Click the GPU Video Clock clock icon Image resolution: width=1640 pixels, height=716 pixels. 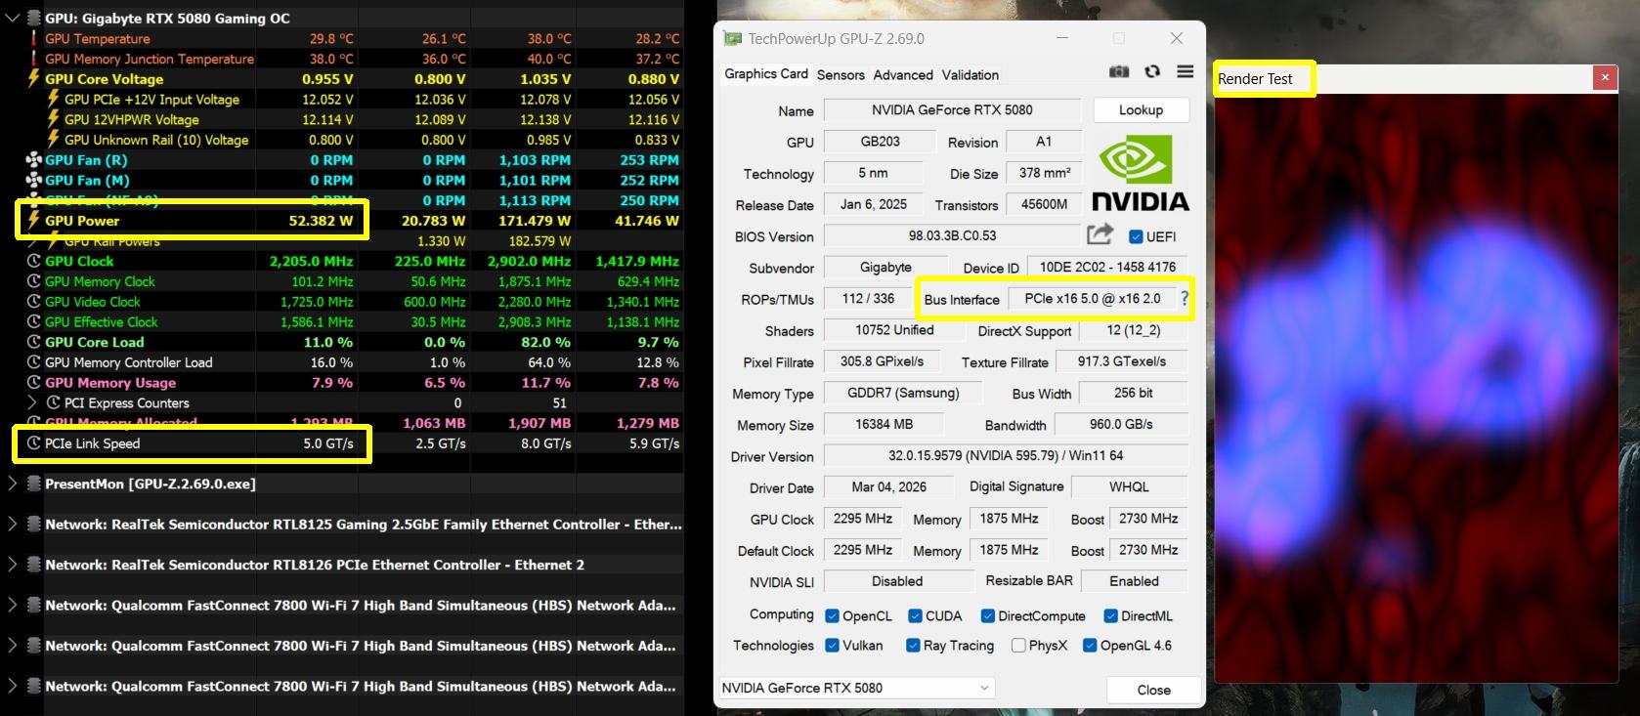pos(33,302)
